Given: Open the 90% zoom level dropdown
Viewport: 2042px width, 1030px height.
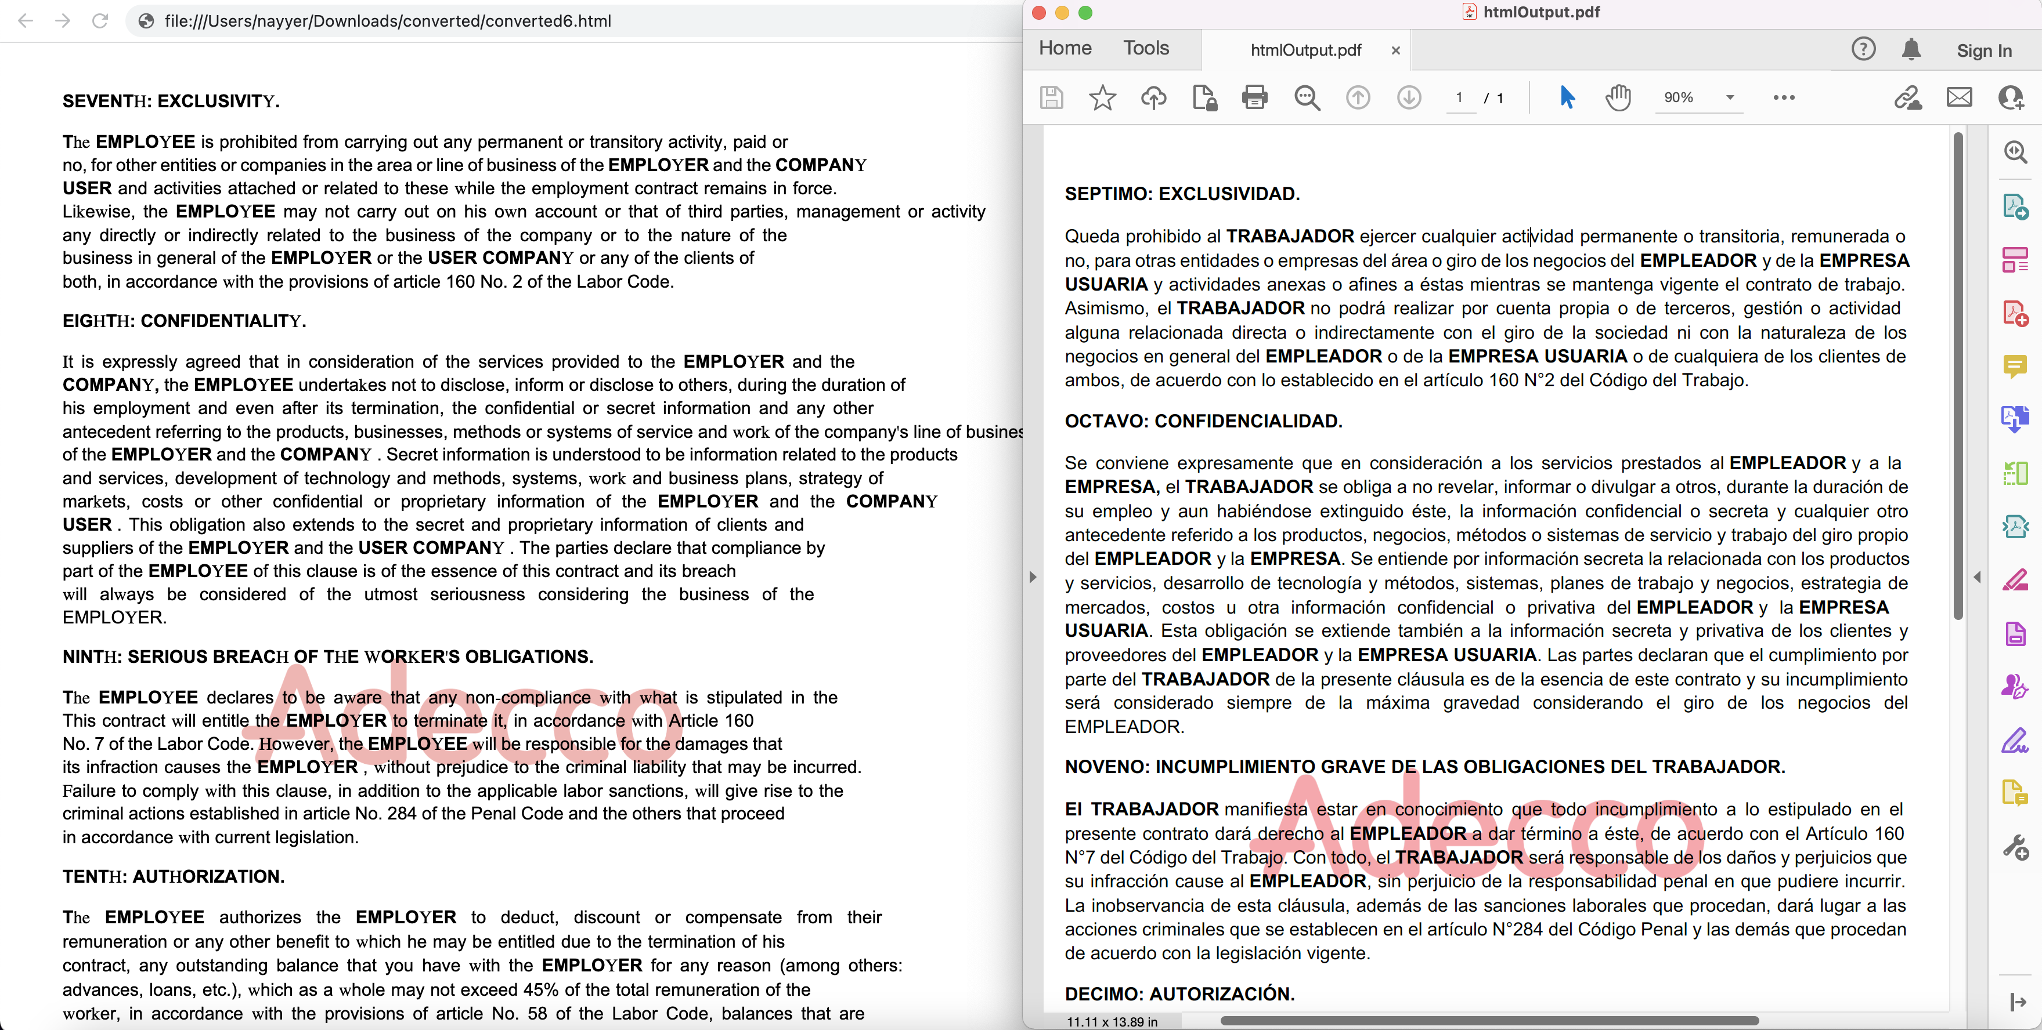Looking at the screenshot, I should [1699, 97].
